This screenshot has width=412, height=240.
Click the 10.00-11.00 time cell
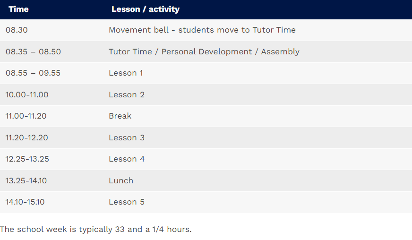27,94
